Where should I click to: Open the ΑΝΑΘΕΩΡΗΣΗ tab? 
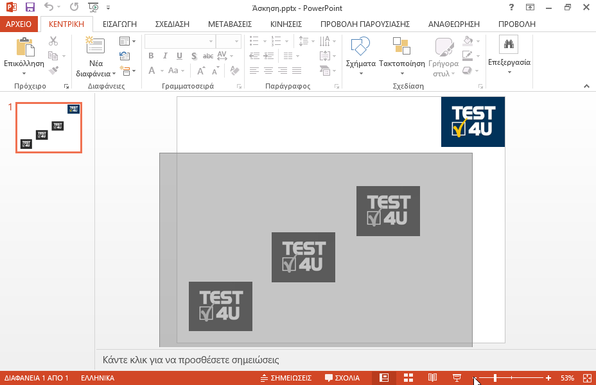point(454,24)
